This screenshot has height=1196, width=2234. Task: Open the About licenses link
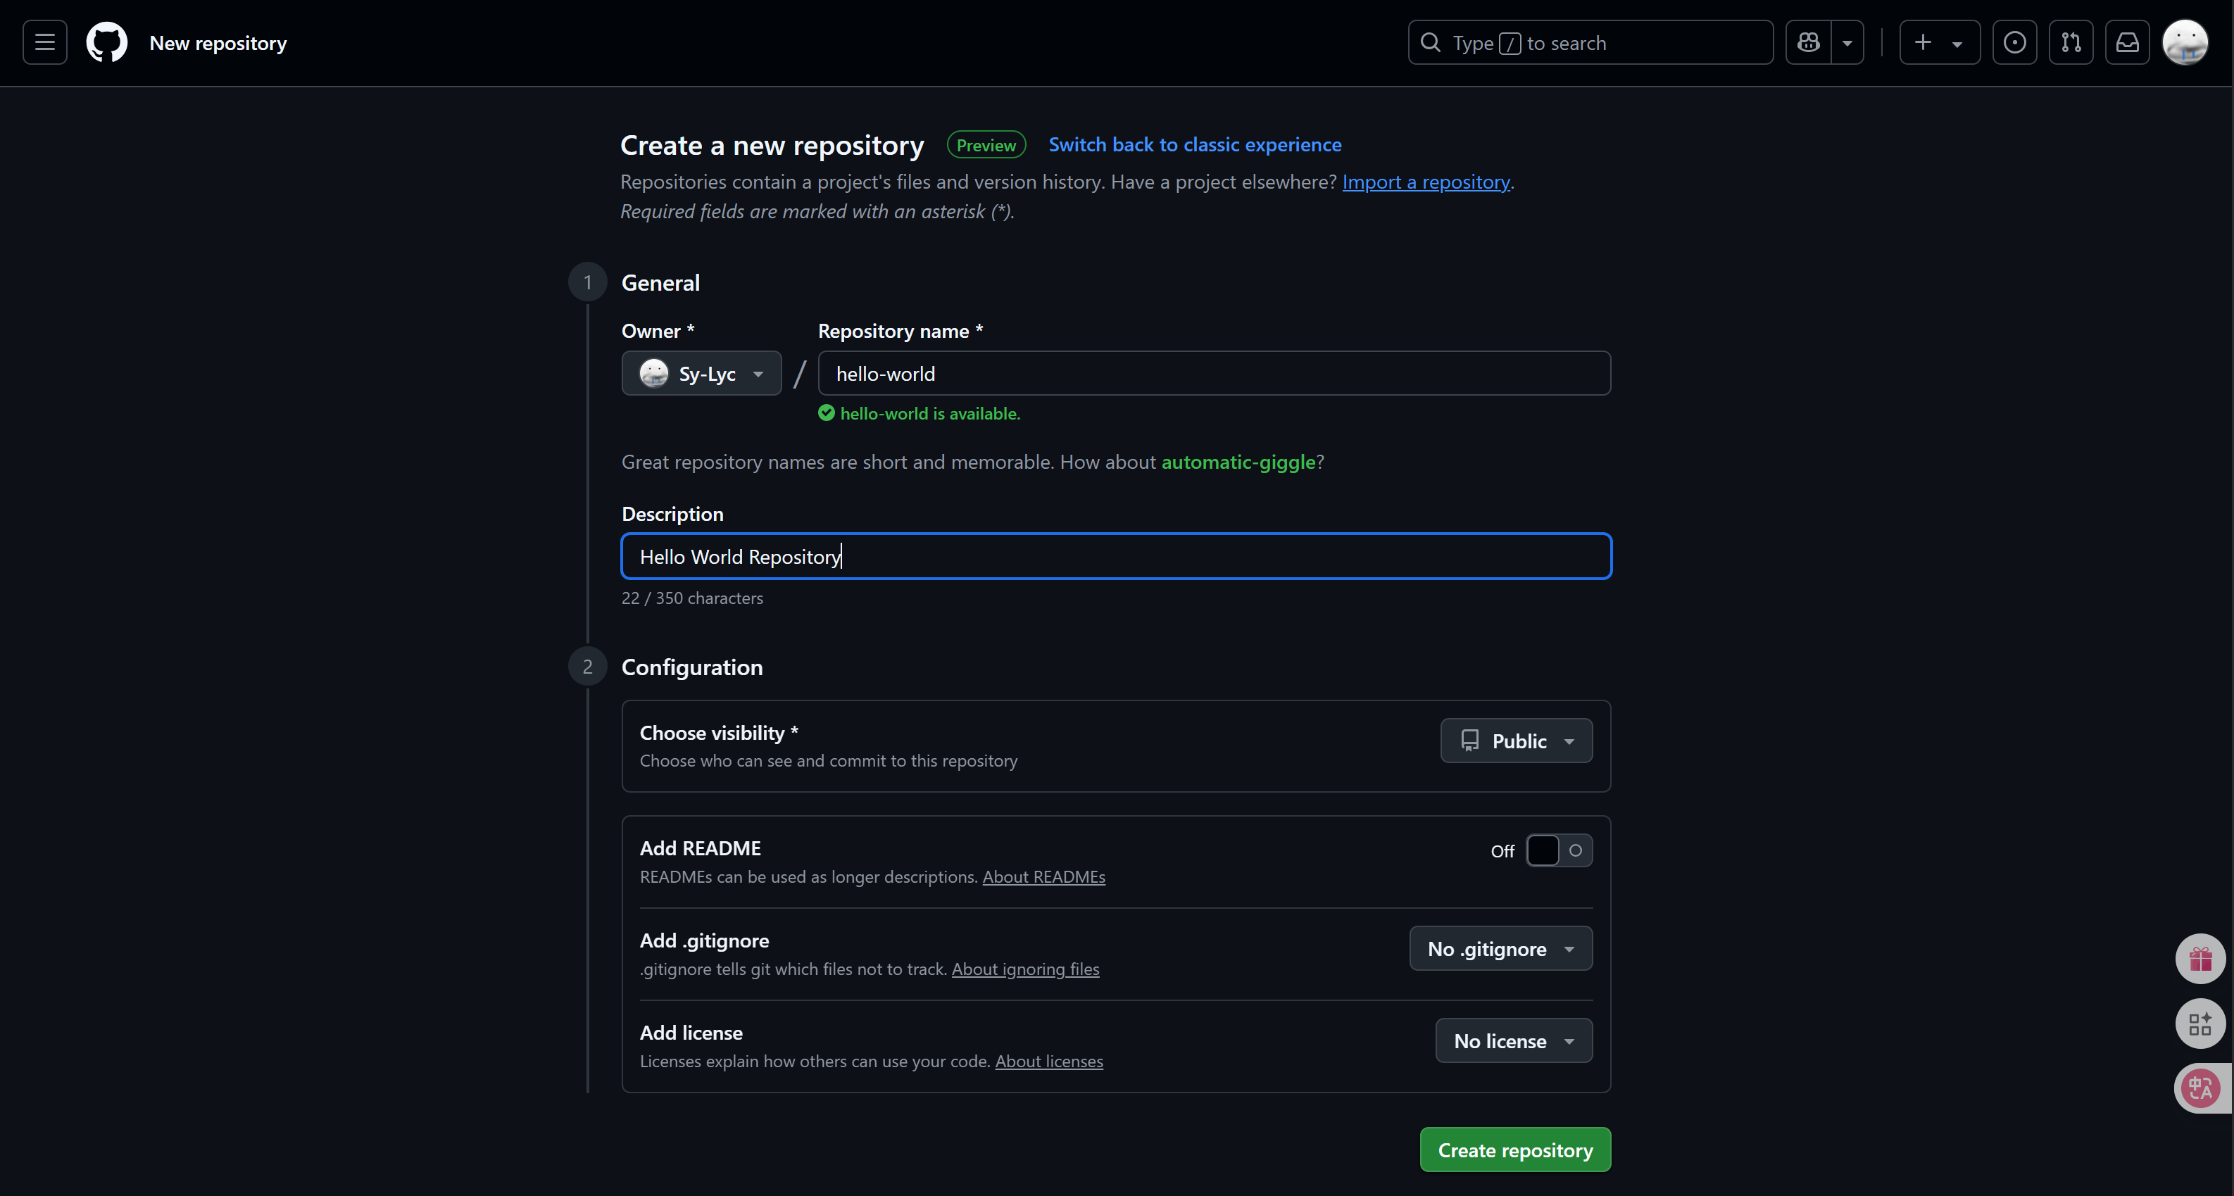1048,1062
